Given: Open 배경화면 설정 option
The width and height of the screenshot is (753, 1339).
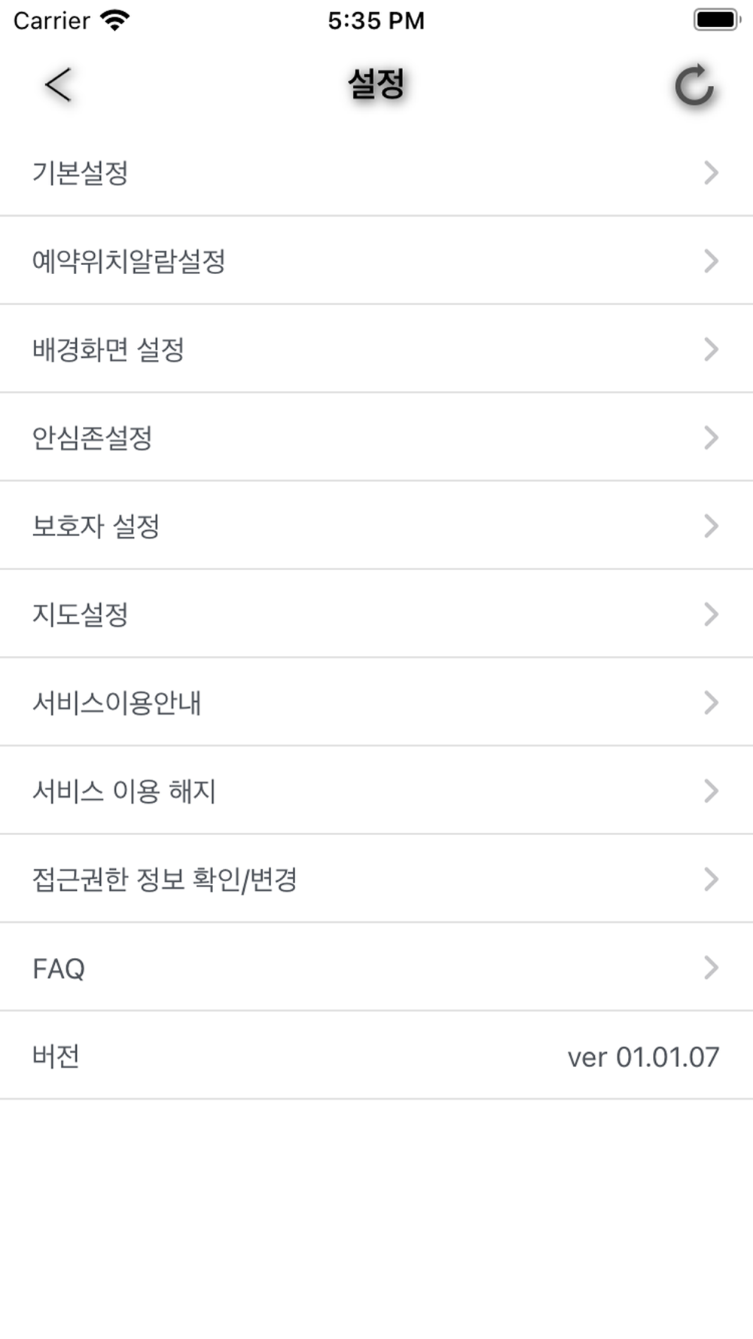Looking at the screenshot, I should (x=376, y=349).
